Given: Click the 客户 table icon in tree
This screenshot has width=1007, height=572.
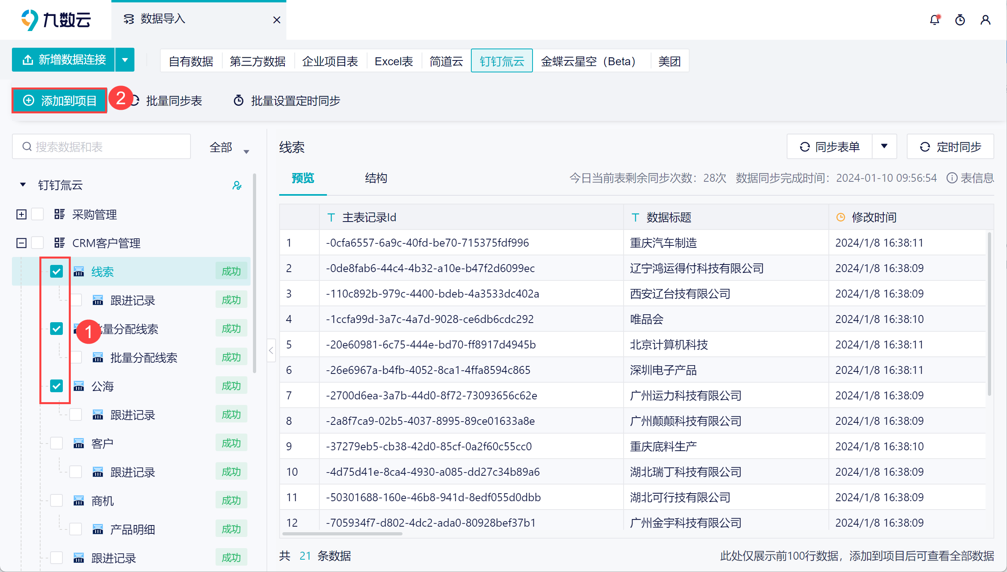Looking at the screenshot, I should (79, 443).
